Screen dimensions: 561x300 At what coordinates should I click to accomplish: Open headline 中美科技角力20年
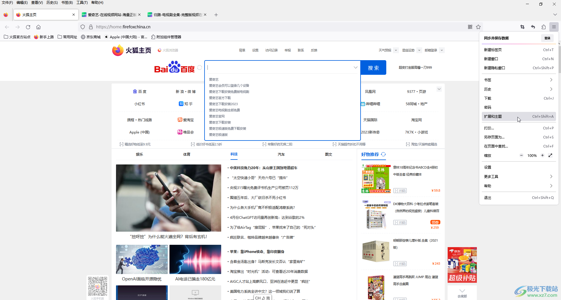(x=264, y=168)
